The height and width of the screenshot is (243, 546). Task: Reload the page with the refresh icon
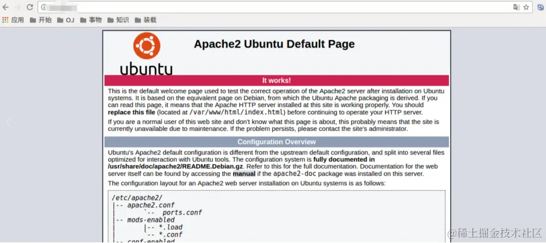30,7
